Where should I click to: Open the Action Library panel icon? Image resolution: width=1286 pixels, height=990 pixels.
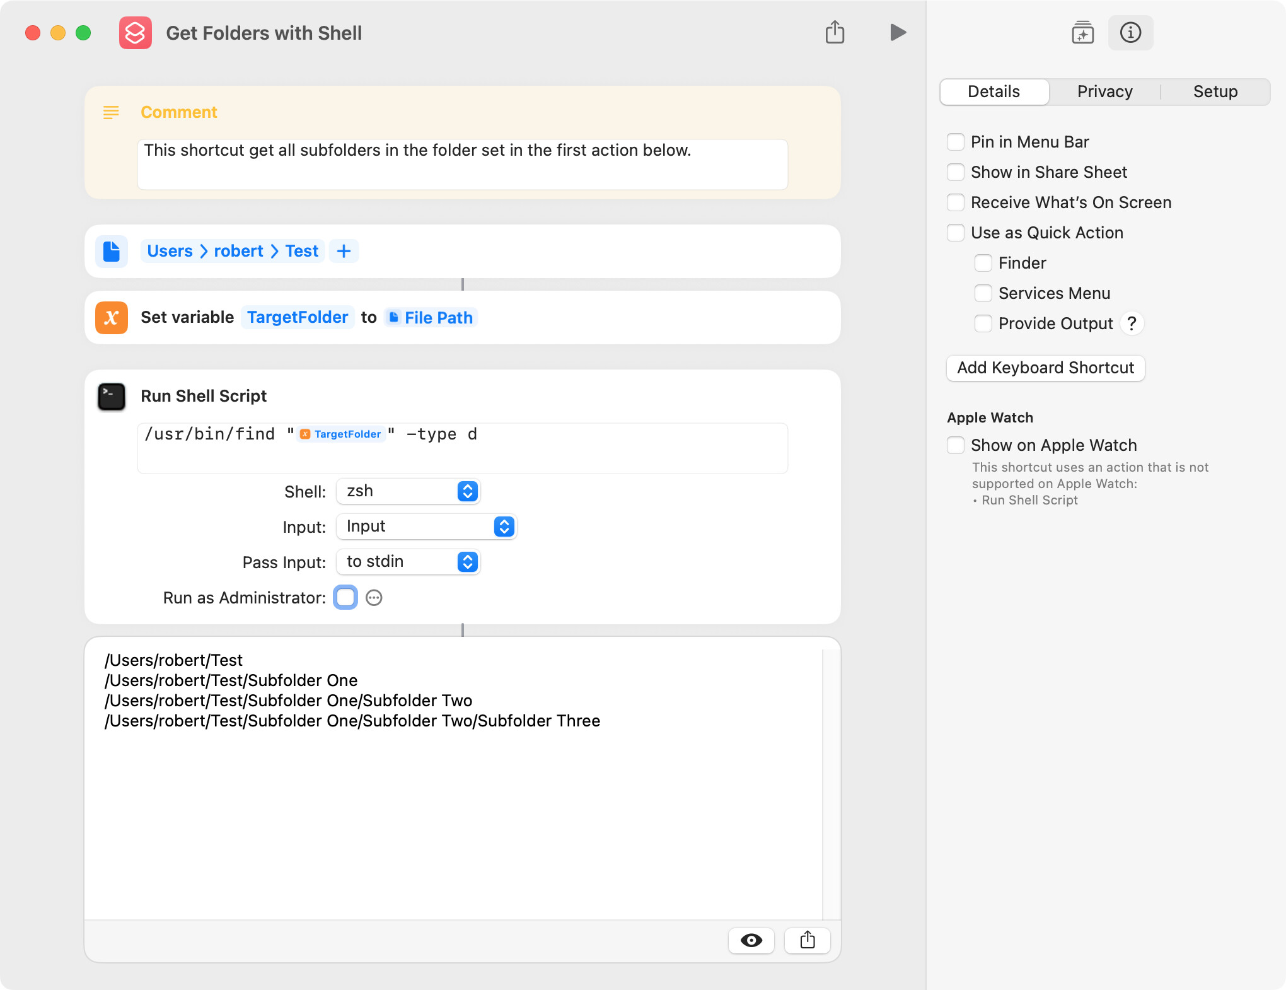point(1082,32)
